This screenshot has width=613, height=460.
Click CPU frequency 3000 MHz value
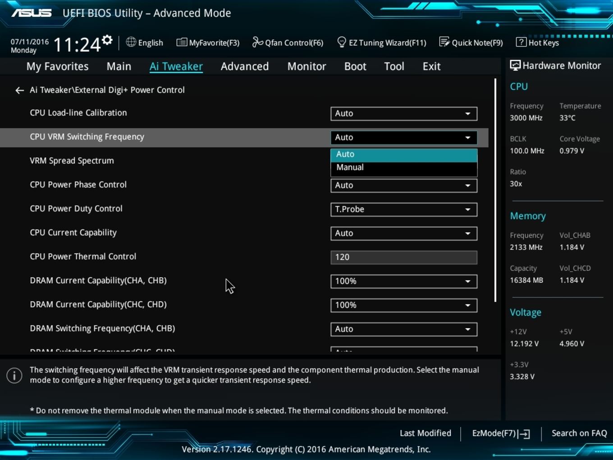tap(526, 118)
